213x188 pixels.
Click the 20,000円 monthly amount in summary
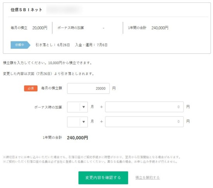(40, 28)
